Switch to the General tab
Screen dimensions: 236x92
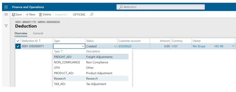click(38, 33)
